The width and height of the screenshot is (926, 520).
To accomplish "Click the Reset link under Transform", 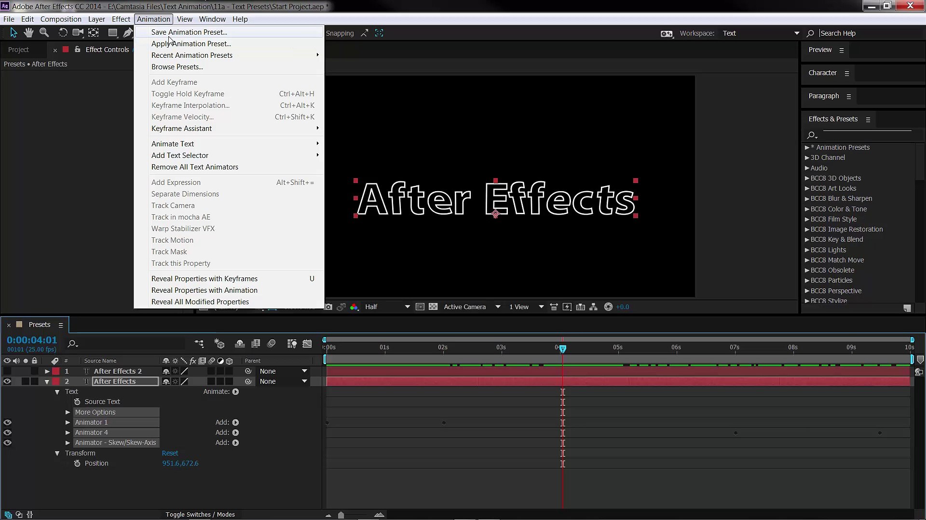I will click(x=170, y=453).
